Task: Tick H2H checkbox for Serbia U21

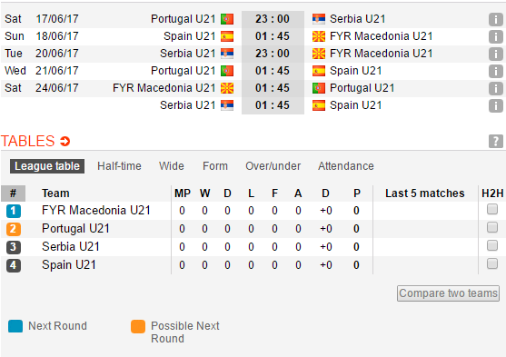Action: pos(492,245)
